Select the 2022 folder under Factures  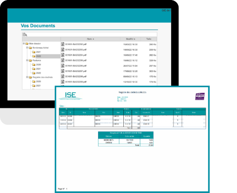click(x=37, y=73)
